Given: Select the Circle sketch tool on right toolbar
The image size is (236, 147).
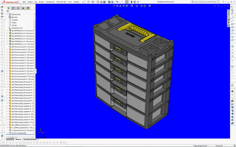Looking at the screenshot, I should [x=232, y=31].
